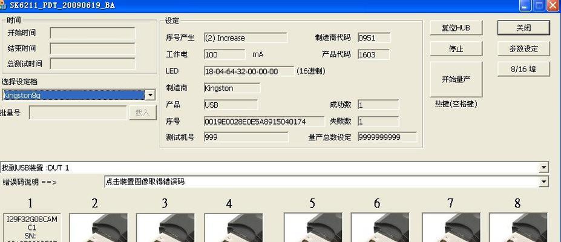
Task: Click the 序号 field 0019E0028E0E5A8915040174
Action: pos(264,122)
